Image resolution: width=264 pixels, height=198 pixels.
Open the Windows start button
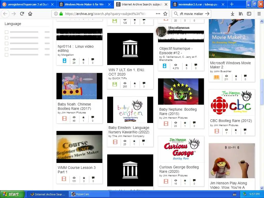click(12, 194)
